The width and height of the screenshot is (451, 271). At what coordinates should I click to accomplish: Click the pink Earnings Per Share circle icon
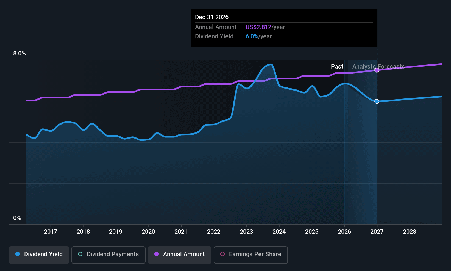[x=222, y=254]
